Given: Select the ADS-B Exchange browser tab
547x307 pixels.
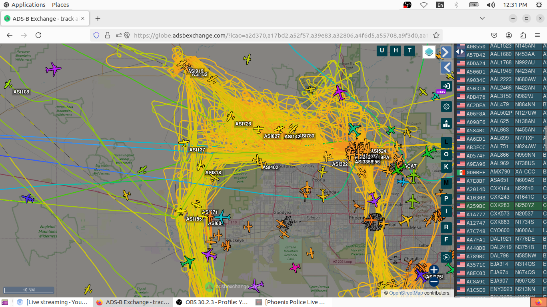Looking at the screenshot, I should coord(45,18).
